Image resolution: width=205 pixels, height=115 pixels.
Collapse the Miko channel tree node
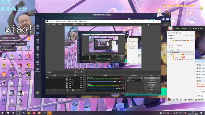tap(169, 38)
